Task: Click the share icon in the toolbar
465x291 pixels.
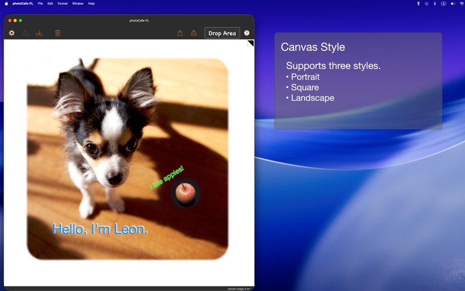Action: pyautogui.click(x=180, y=33)
